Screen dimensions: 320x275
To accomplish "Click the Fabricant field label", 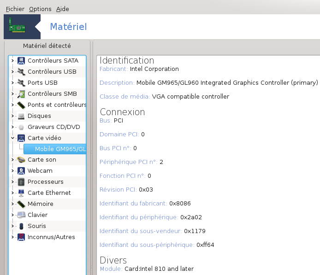I will (114, 69).
